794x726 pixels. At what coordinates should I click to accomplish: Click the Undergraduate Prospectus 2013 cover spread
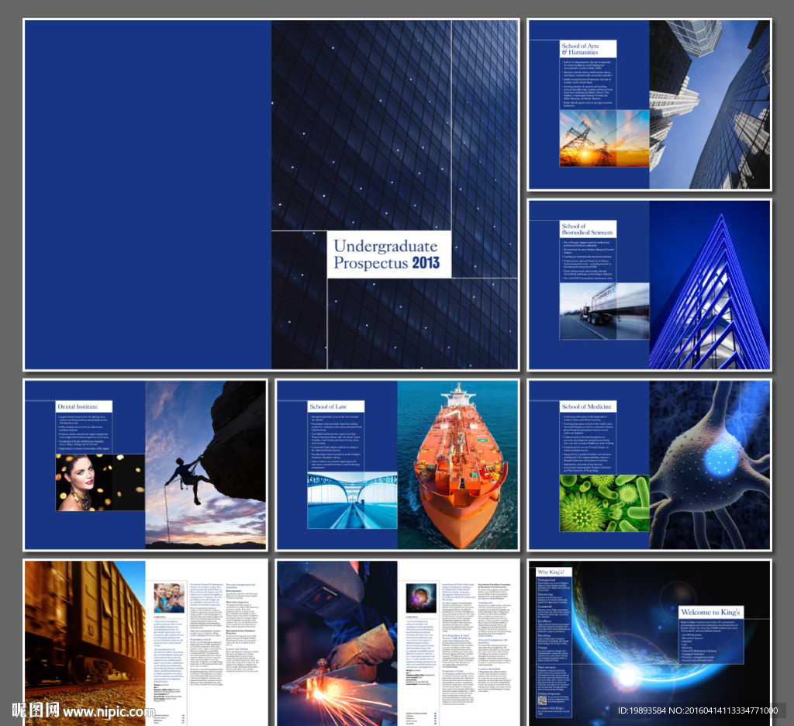[x=271, y=195]
